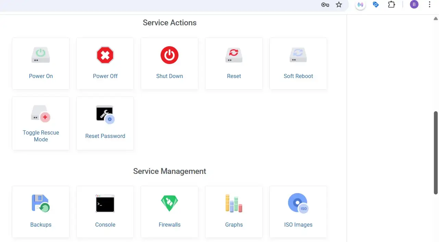Open the Backups floppy disk icon

coord(41,203)
